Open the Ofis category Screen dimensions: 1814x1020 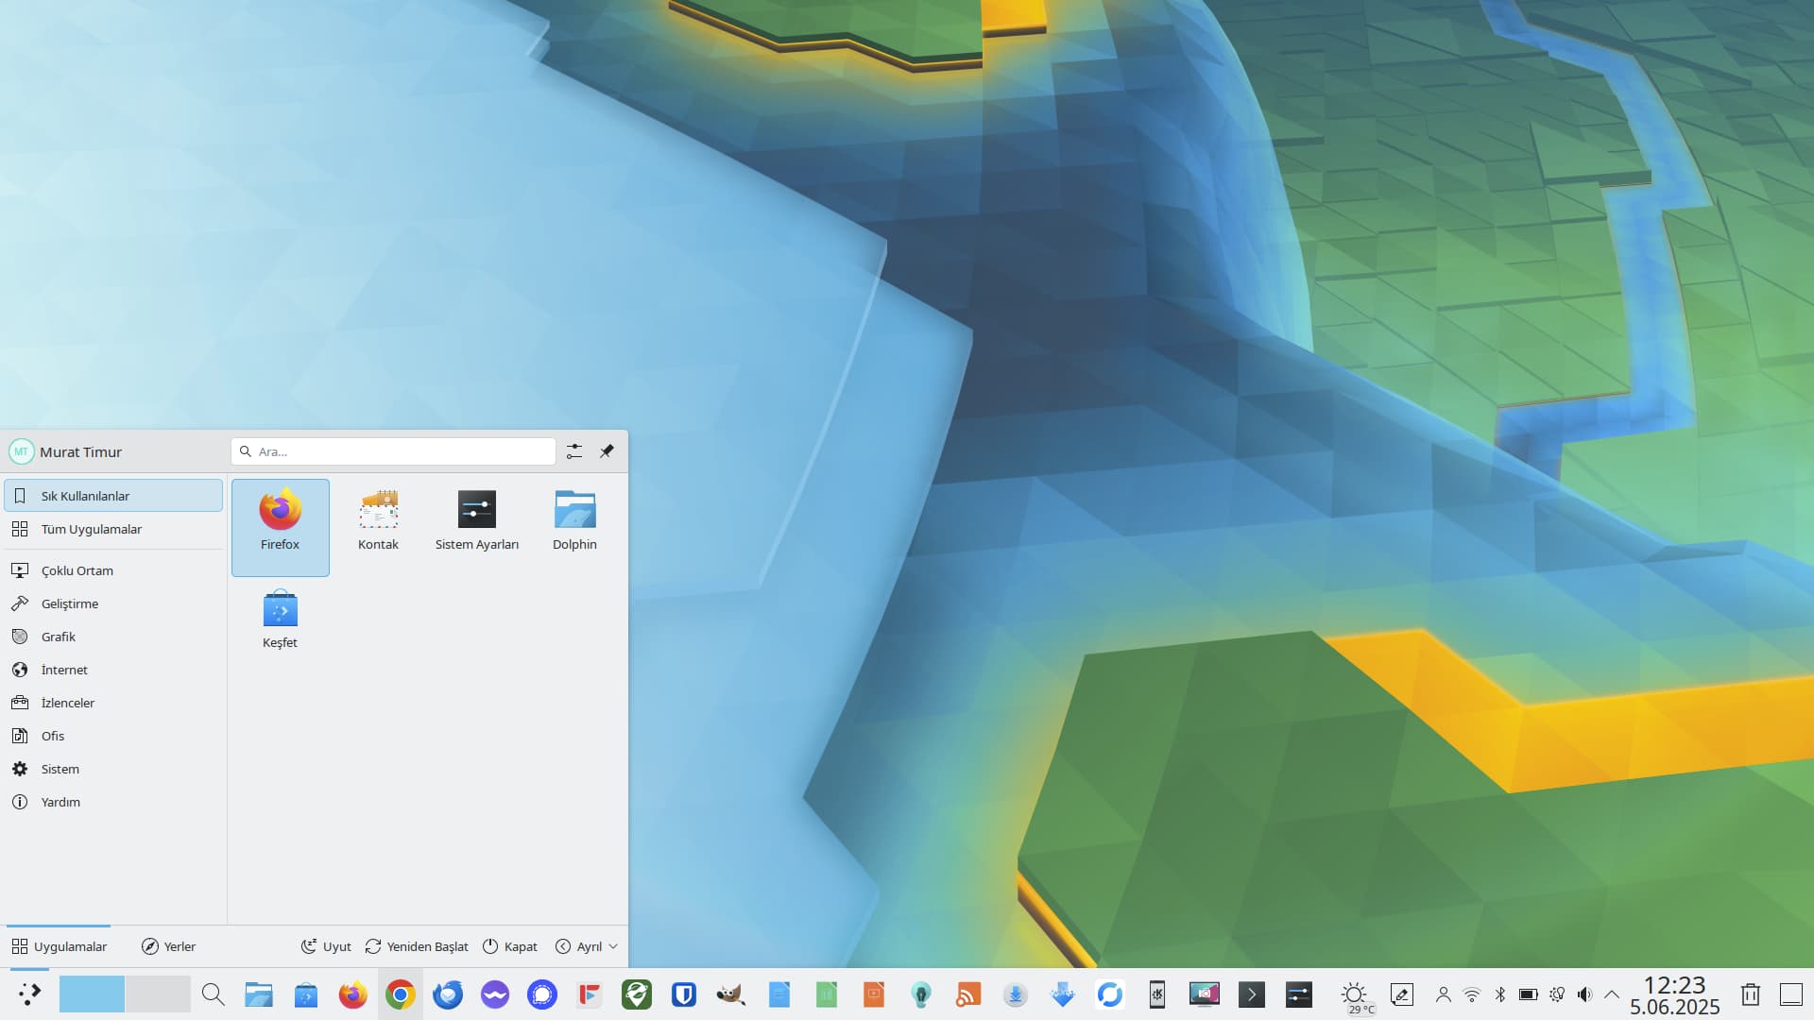point(113,736)
